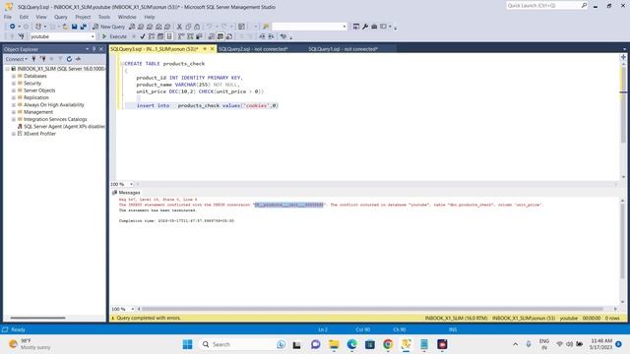This screenshot has height=354, width=630.
Task: Click the Quick Launch input field
Action: [x=543, y=5]
